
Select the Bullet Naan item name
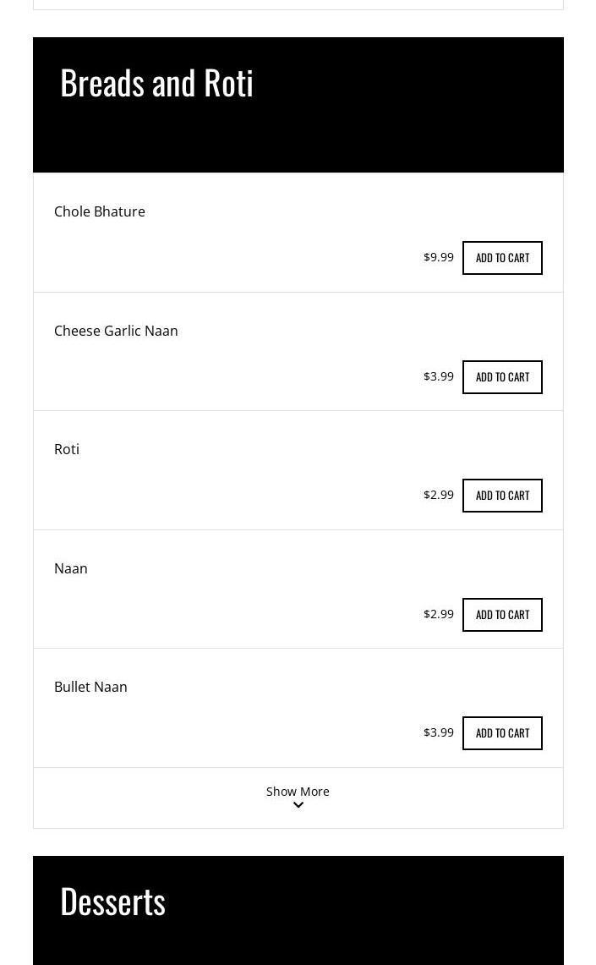click(x=90, y=687)
